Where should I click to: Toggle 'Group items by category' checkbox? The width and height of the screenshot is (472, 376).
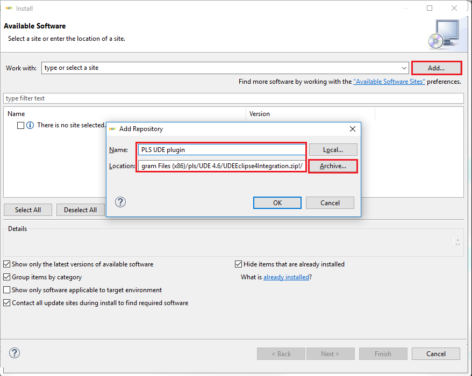click(x=6, y=277)
